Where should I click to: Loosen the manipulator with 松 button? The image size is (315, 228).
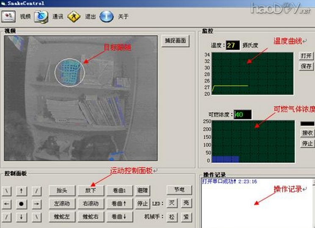click(x=171, y=217)
